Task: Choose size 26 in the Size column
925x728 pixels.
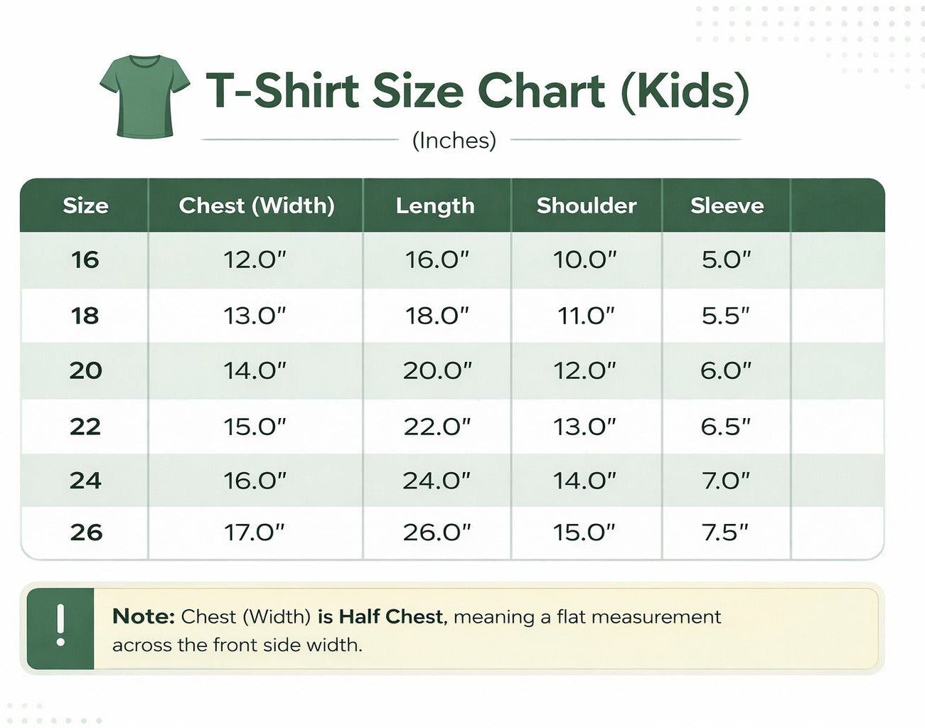Action: point(86,532)
